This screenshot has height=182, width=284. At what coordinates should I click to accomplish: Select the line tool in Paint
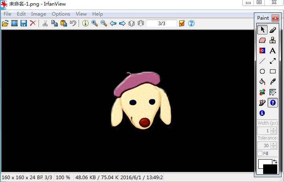coord(262,61)
